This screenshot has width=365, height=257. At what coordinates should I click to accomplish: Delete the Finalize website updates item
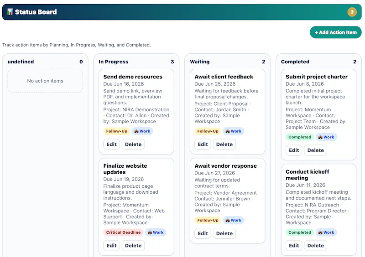click(x=133, y=245)
